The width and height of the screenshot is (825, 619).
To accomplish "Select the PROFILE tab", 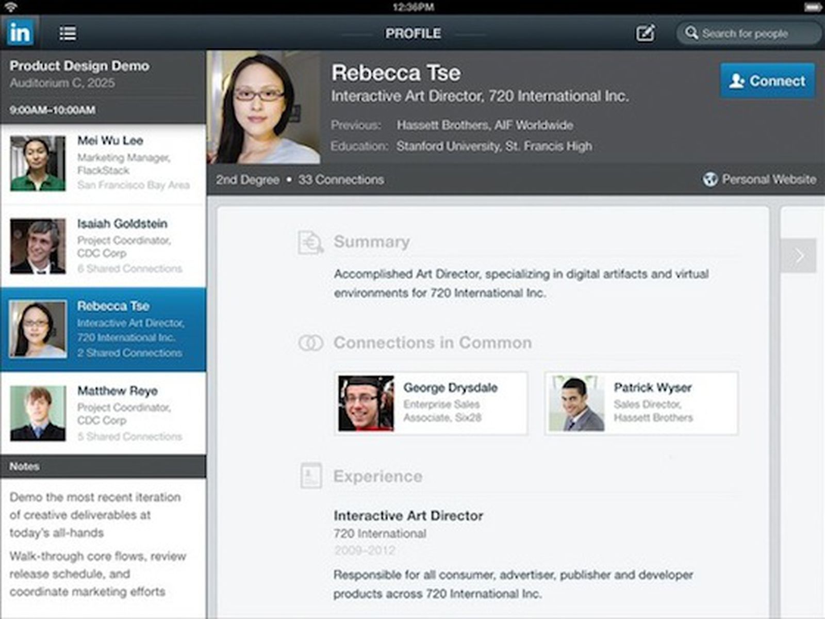I will (413, 32).
